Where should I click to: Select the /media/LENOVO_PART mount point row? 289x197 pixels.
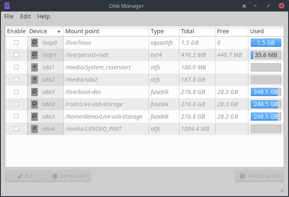click(x=94, y=129)
